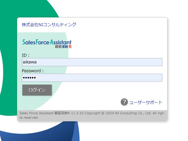Viewport: 188px width, 141px height.
Task: Open the 株式会社NIコンサルティング company link
Action: point(49,25)
